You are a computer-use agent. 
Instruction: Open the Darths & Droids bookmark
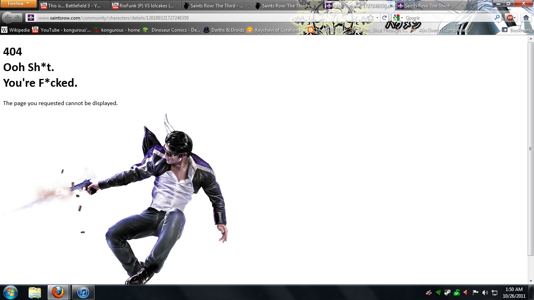(x=224, y=30)
